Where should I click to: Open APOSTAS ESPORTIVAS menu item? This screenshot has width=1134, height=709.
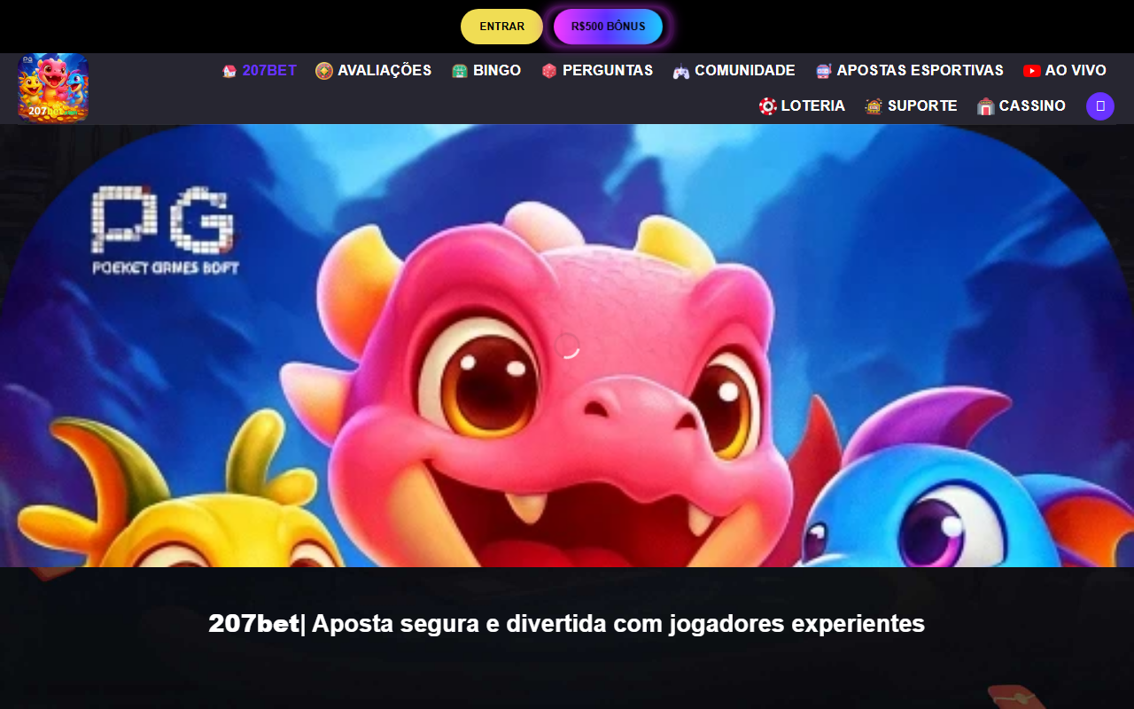[920, 71]
